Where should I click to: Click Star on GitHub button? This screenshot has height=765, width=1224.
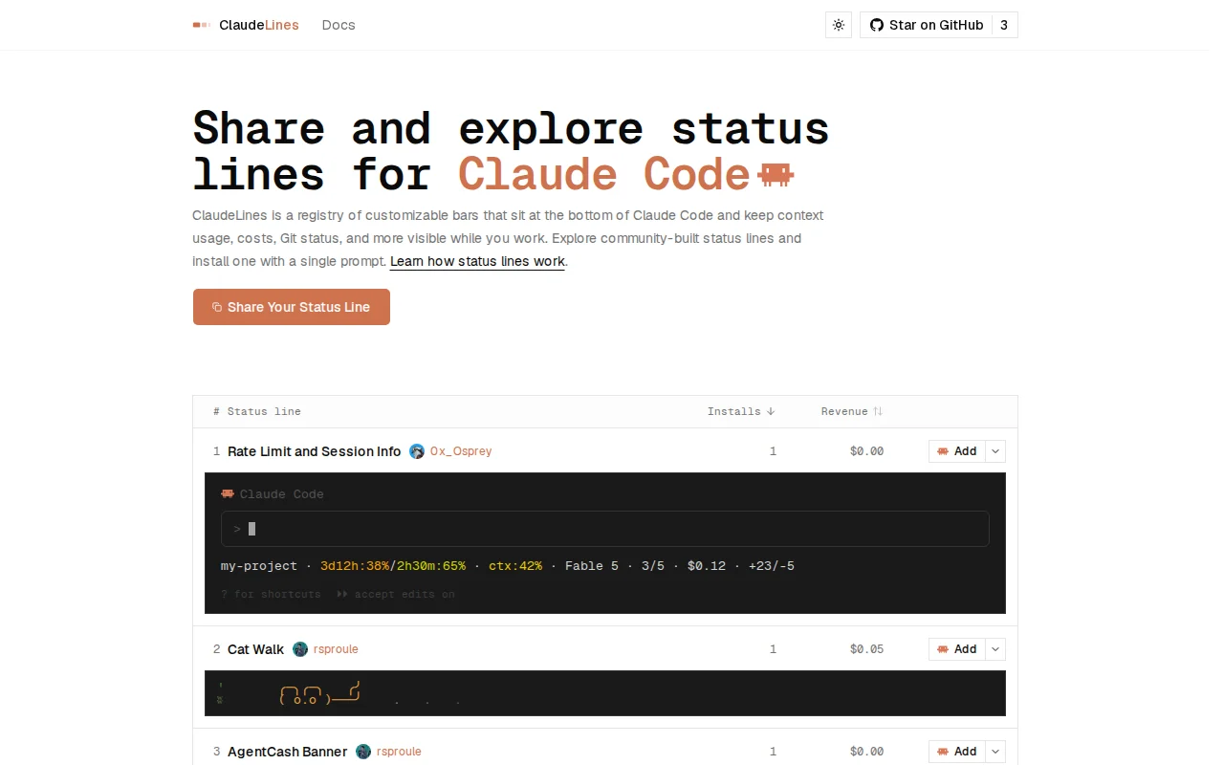(x=927, y=25)
